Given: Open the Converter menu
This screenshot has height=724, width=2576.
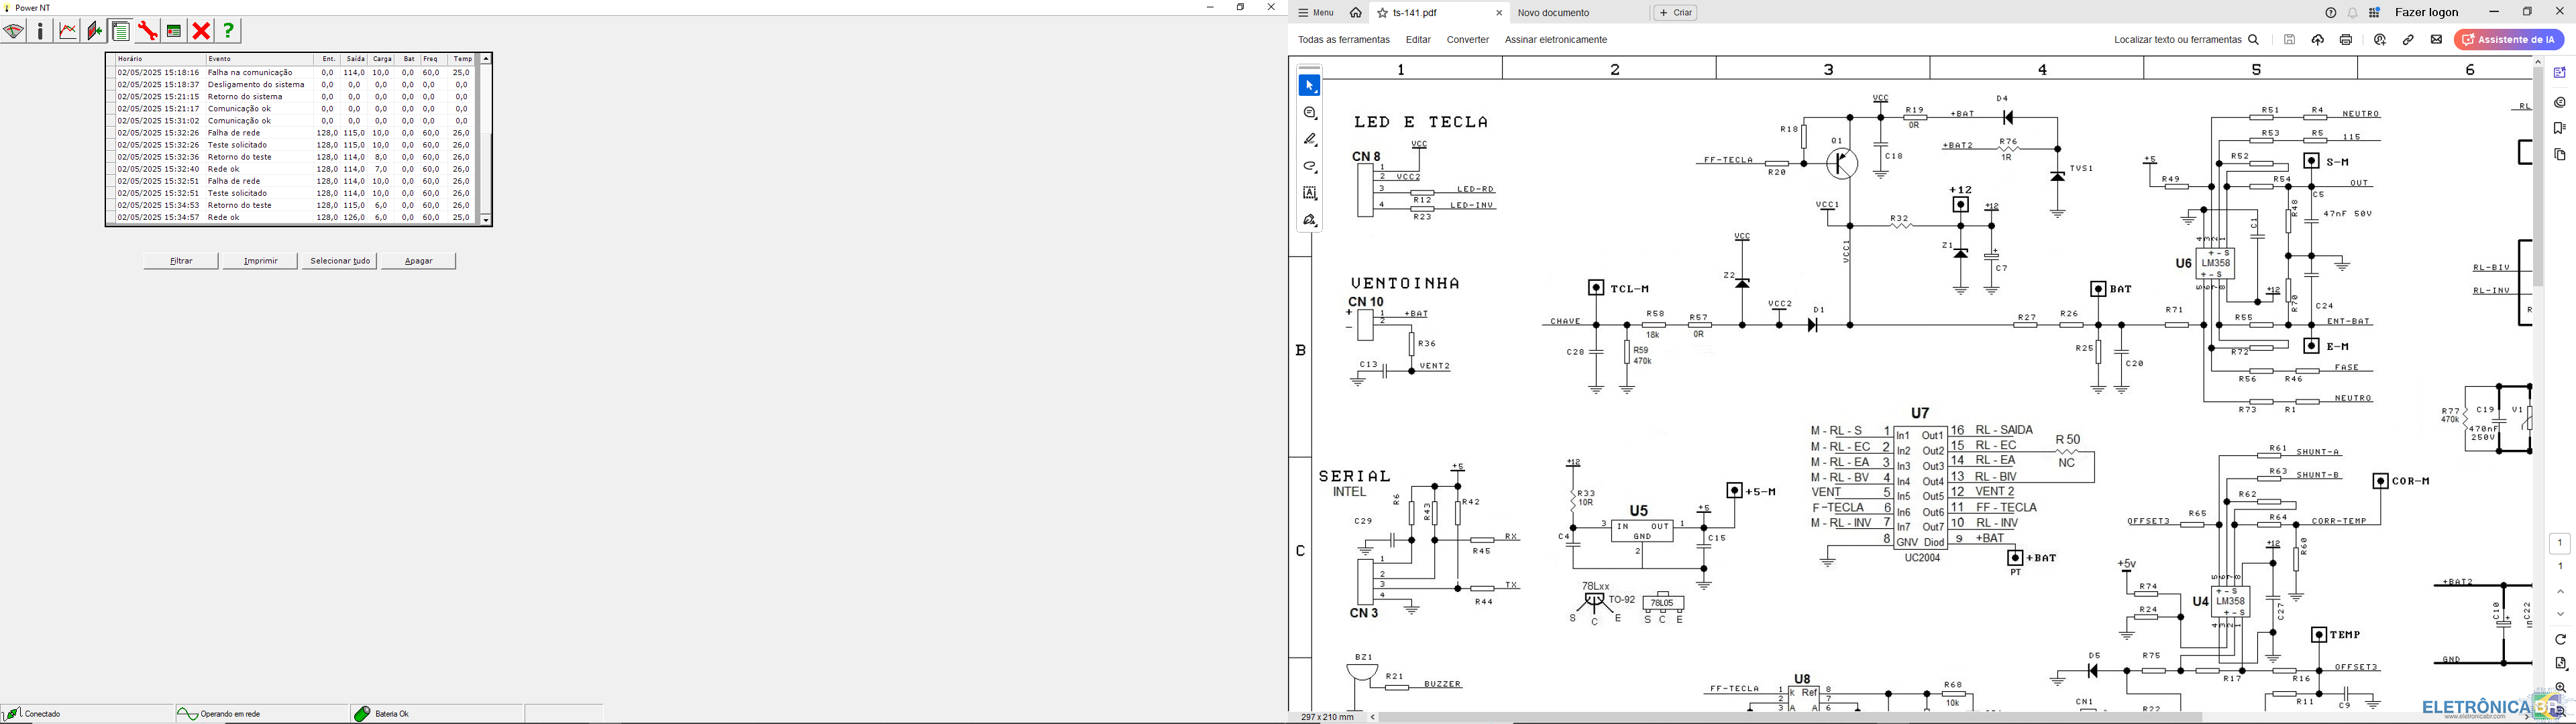Looking at the screenshot, I should pyautogui.click(x=1467, y=40).
